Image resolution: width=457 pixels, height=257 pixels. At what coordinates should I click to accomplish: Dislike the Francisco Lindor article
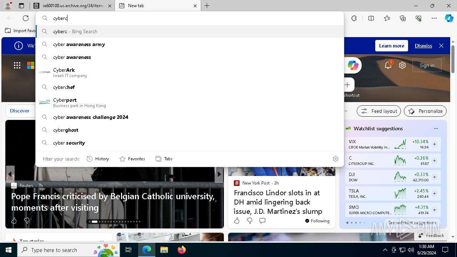[250, 221]
